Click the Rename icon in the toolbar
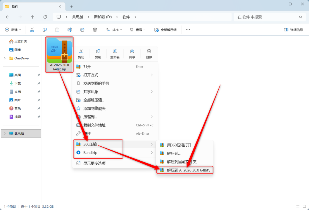The height and width of the screenshot is (210, 309). tap(70, 30)
